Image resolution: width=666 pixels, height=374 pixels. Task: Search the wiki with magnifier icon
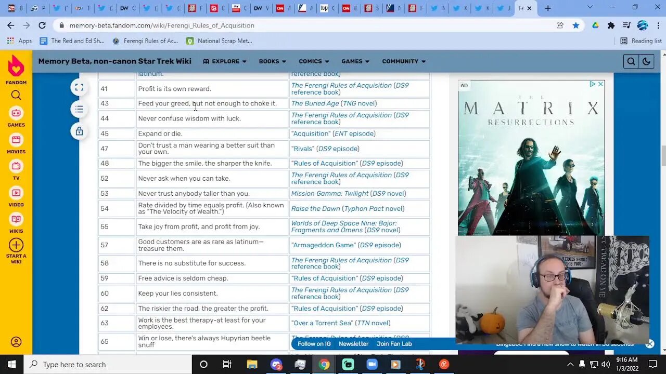pos(631,61)
